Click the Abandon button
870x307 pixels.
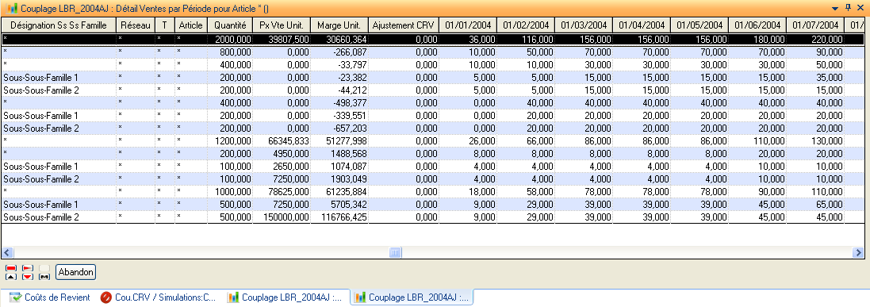[75, 272]
